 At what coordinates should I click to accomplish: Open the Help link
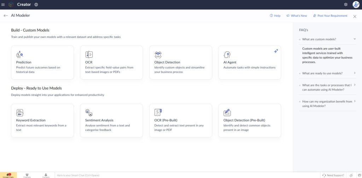[275, 16]
